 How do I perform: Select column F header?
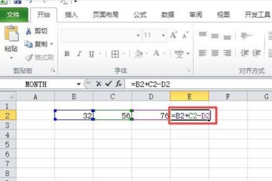(228, 96)
